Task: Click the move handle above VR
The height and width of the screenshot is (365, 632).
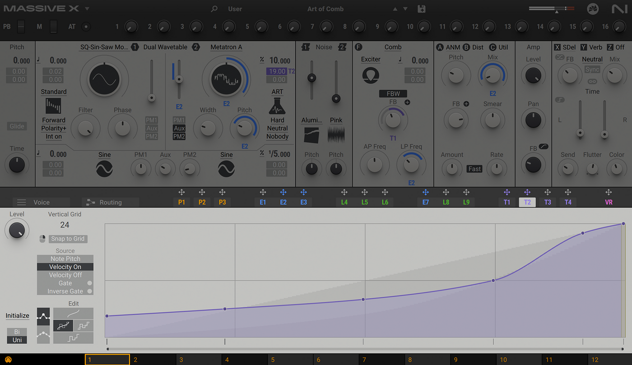Action: coord(609,193)
